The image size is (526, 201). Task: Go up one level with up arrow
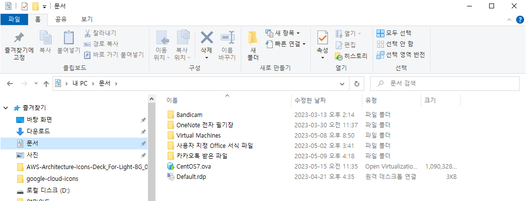click(46, 84)
